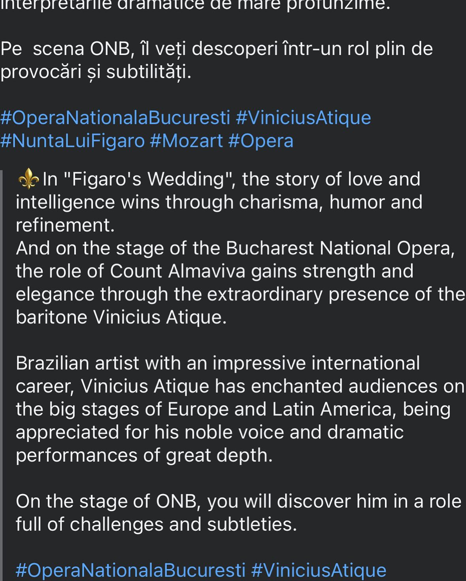Click the grey vertical translation quote bar
Viewport: 466px width, 581px height.
(x=1, y=375)
